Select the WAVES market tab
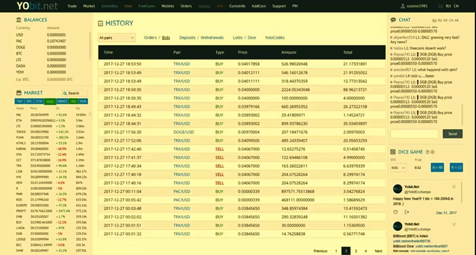 (62, 101)
